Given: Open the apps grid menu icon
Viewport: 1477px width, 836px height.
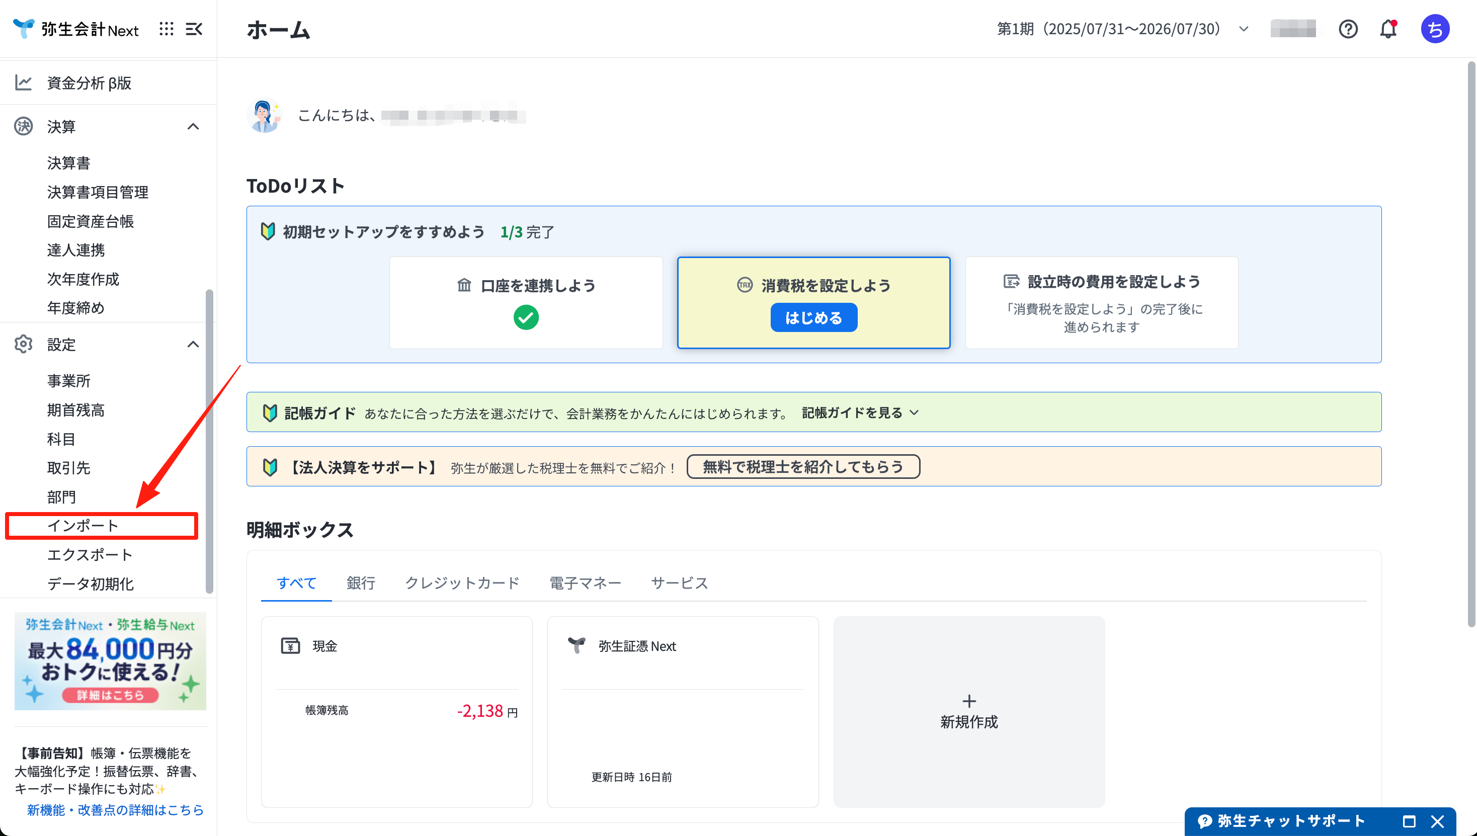Looking at the screenshot, I should point(167,29).
